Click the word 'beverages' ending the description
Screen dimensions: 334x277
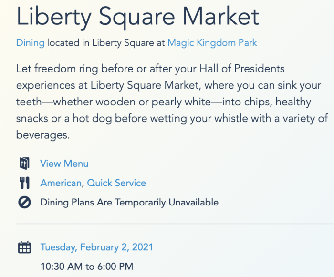coord(42,135)
